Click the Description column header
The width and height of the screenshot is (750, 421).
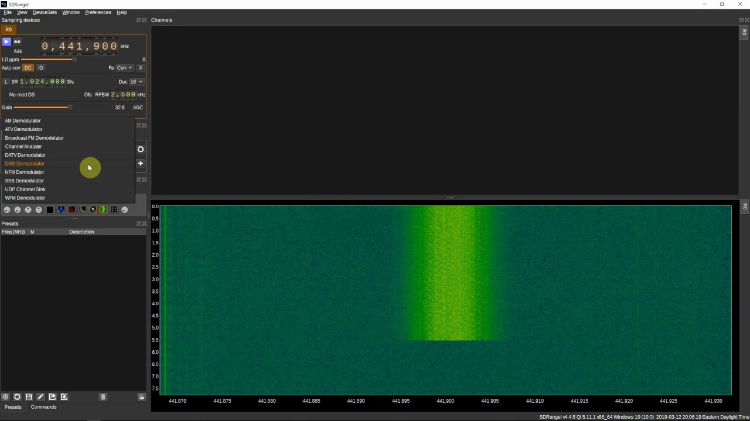81,232
